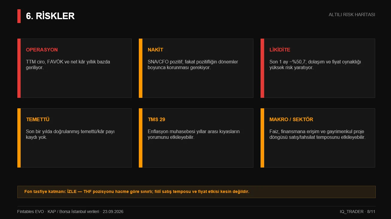The width and height of the screenshot is (391, 219).
Task: Click the 'Fintables EVO · KAP' footer source text
Action: [70, 212]
